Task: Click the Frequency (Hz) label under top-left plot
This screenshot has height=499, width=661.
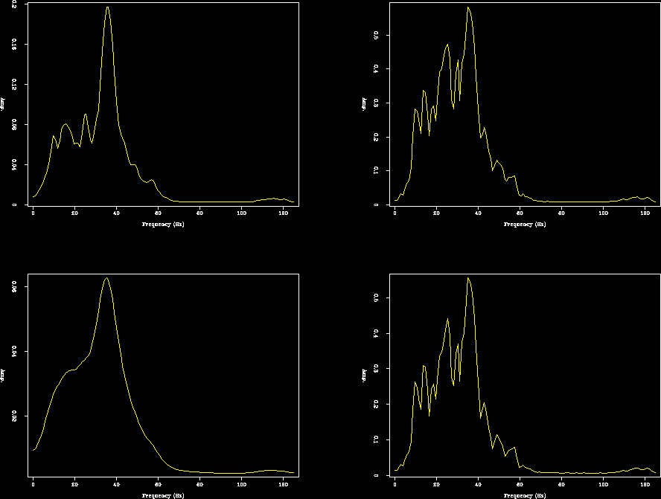Action: coord(162,224)
